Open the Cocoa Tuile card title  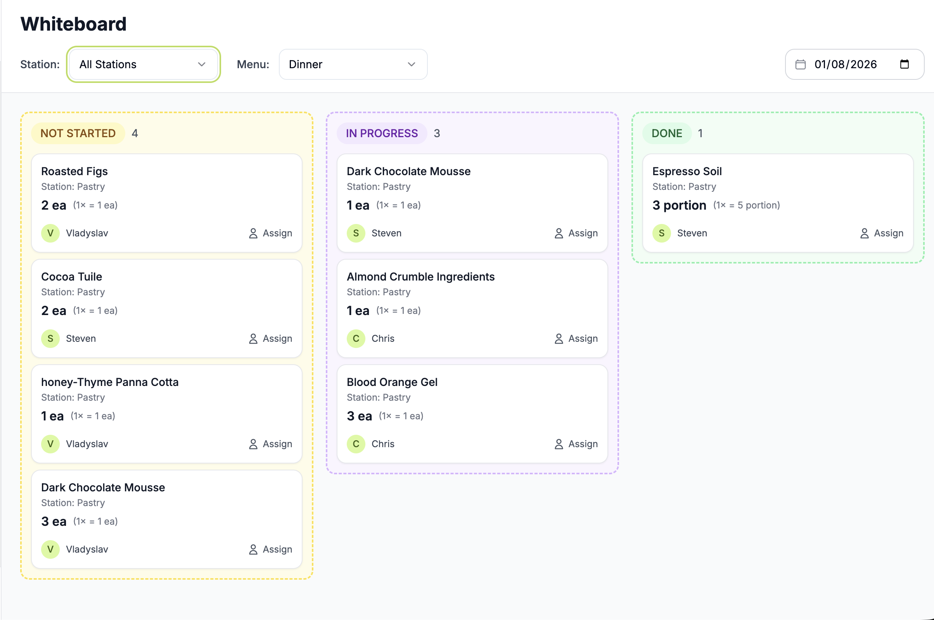(x=72, y=277)
